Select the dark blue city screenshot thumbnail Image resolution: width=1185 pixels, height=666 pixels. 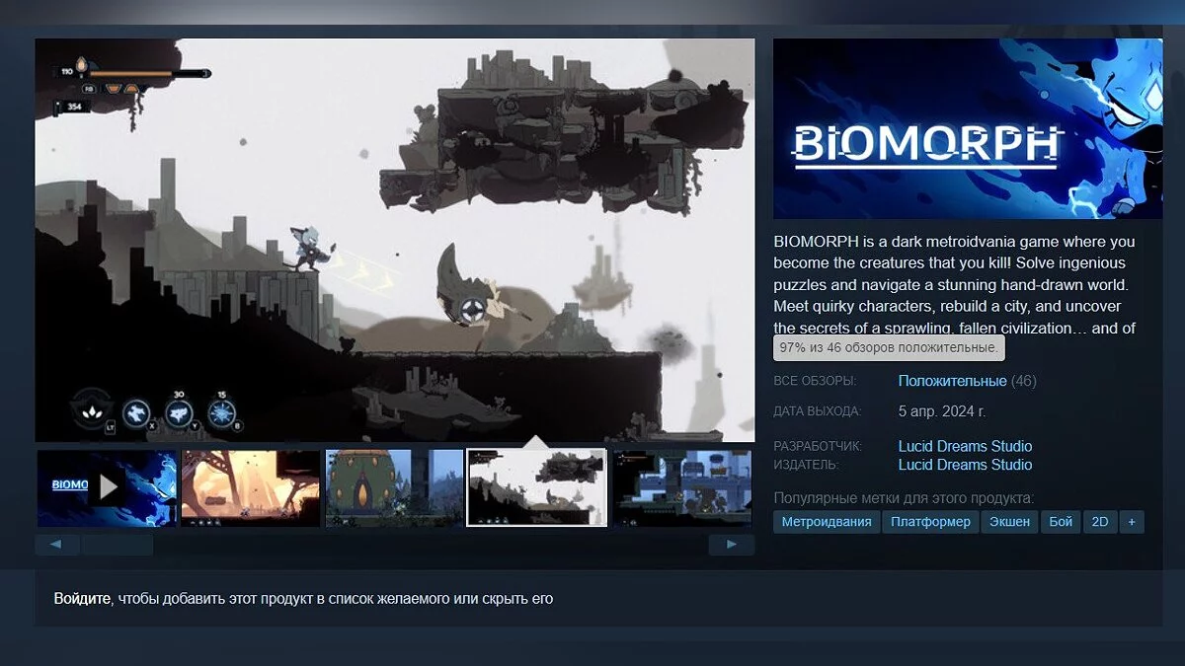(x=681, y=488)
